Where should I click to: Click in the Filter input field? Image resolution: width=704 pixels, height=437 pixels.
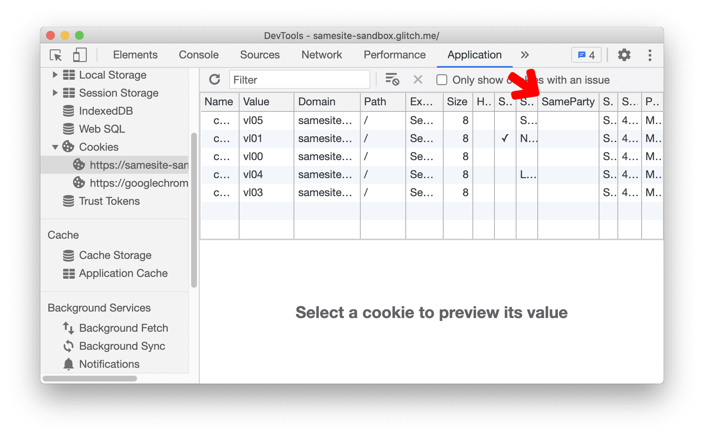(x=299, y=80)
